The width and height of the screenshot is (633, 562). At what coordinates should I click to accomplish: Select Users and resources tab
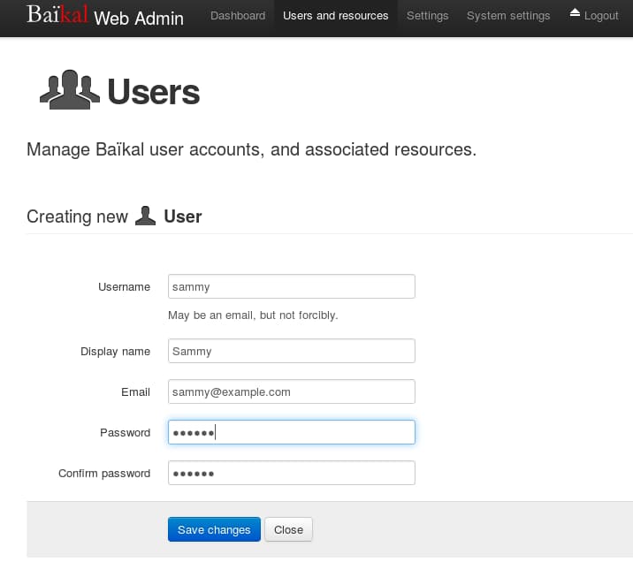(x=335, y=16)
